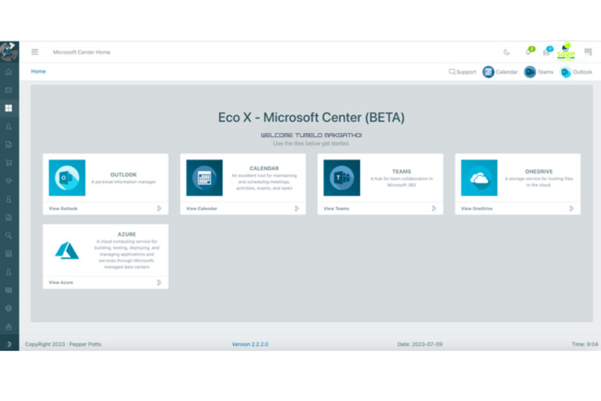Open the Calendar shortcut in the top bar

500,72
